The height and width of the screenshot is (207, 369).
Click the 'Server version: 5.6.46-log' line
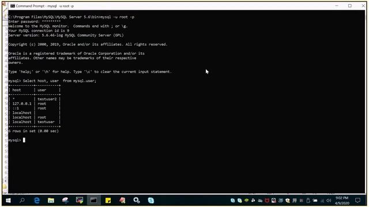(x=66, y=35)
